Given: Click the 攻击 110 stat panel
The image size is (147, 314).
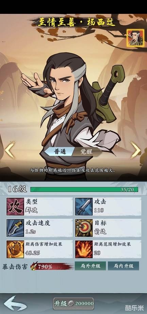Looking at the screenshot, I should 108,207.
